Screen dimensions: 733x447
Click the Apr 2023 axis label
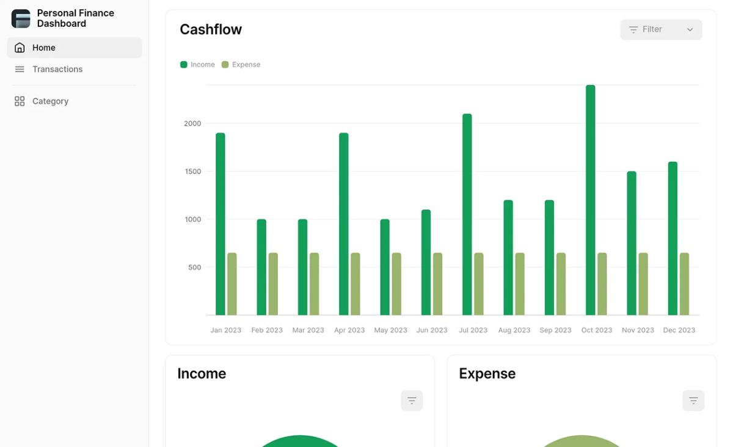(349, 330)
